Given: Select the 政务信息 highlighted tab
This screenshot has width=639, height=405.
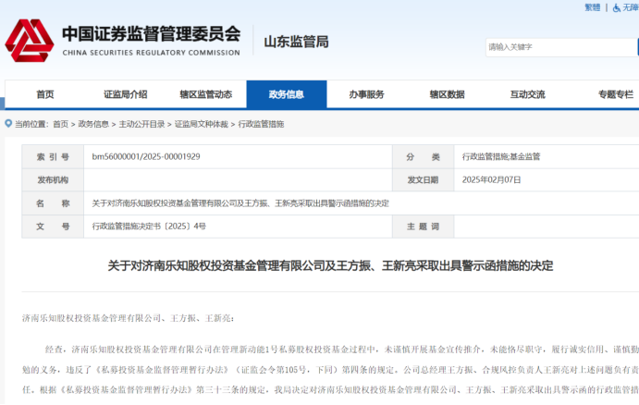Looking at the screenshot, I should point(286,94).
